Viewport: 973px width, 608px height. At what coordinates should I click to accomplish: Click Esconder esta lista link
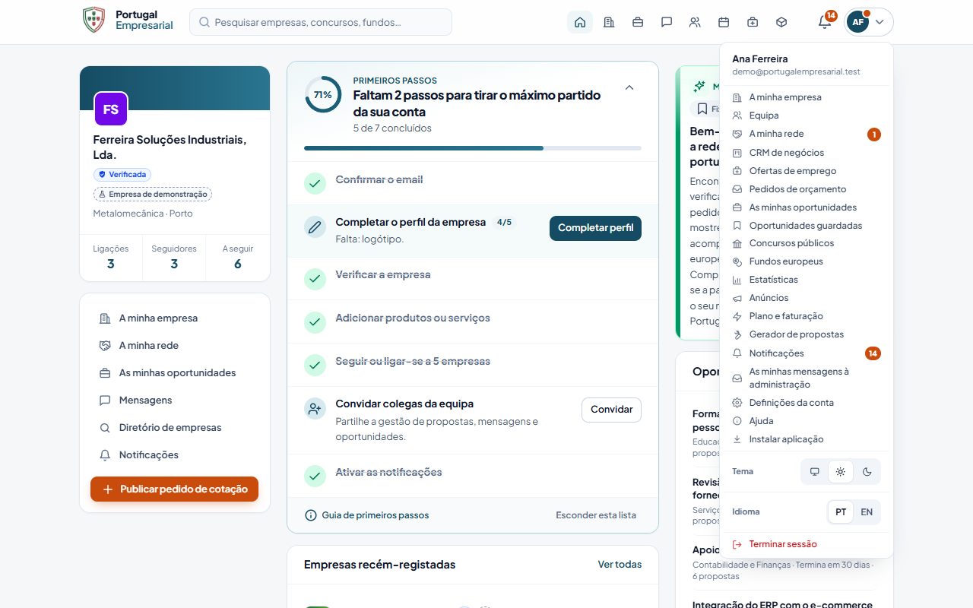(x=596, y=515)
